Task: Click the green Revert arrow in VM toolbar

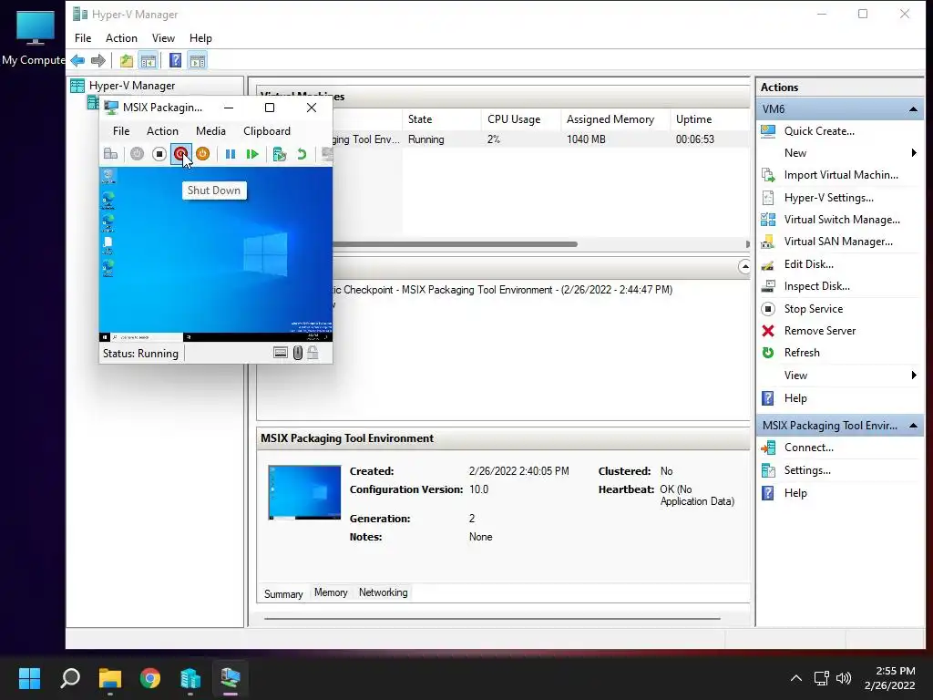Action: (x=302, y=154)
